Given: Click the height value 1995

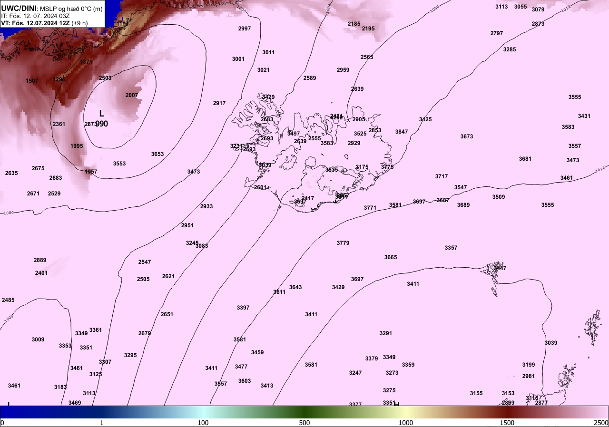Looking at the screenshot, I should pos(77,146).
